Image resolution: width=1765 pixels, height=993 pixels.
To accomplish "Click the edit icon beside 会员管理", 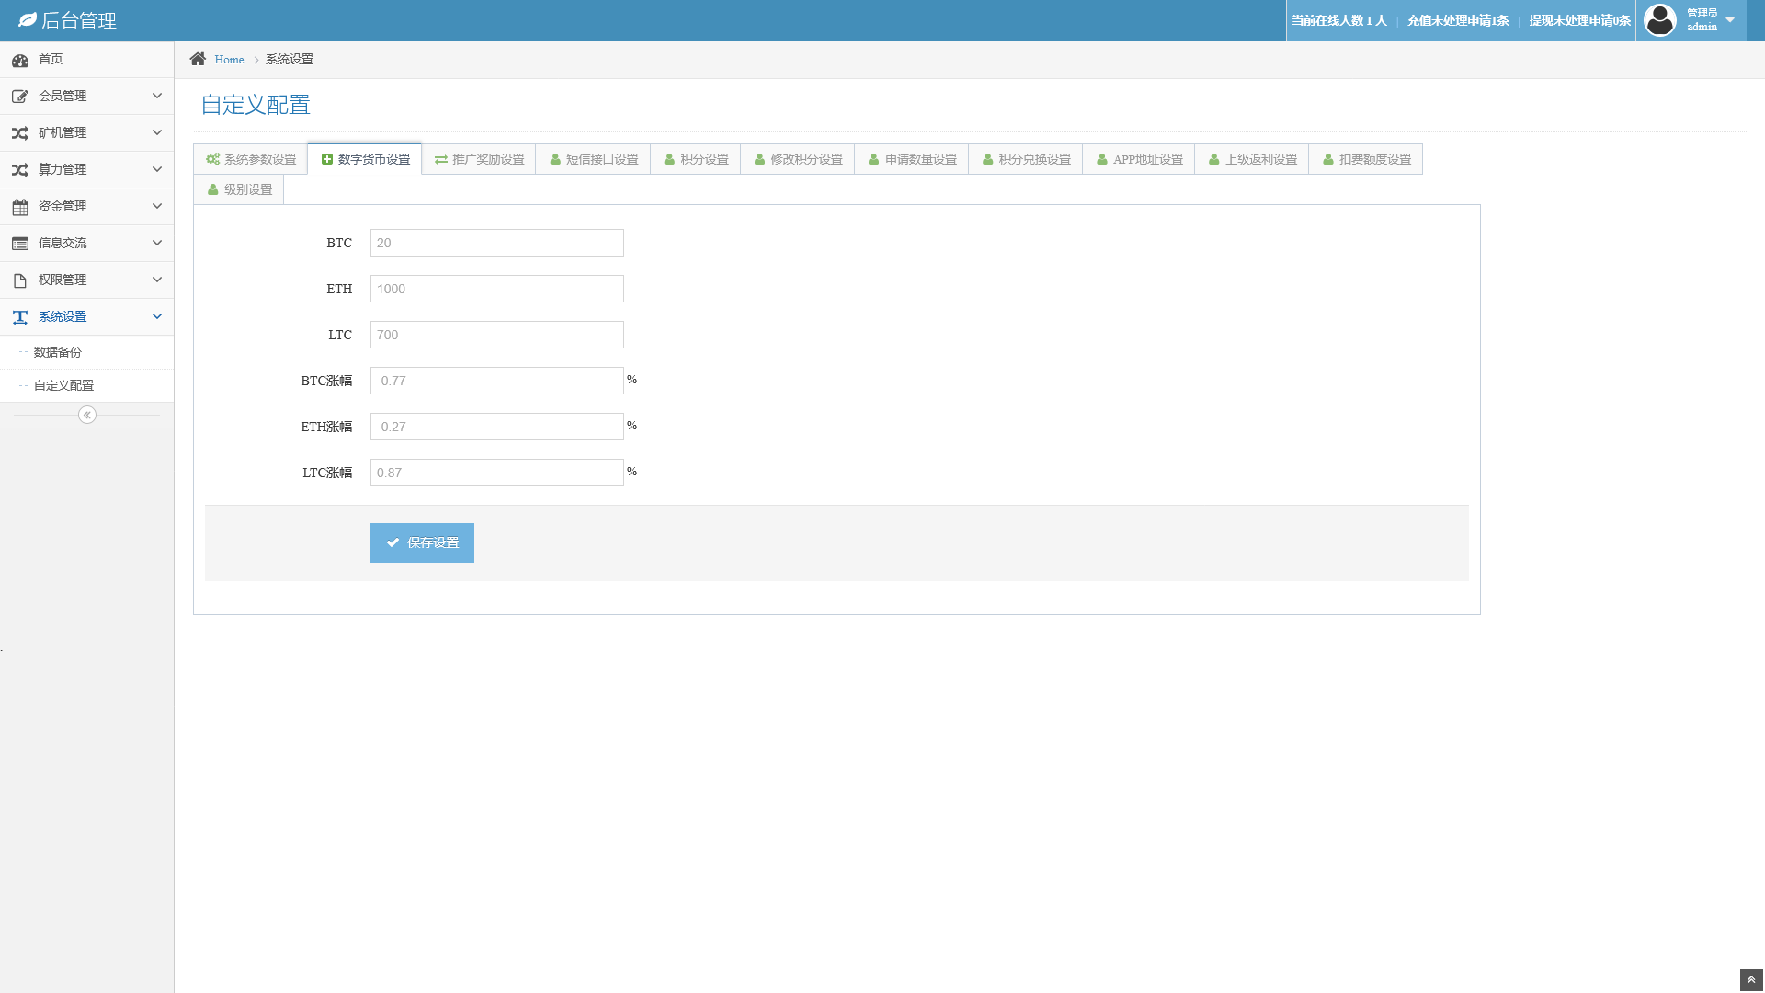I will click(x=20, y=97).
